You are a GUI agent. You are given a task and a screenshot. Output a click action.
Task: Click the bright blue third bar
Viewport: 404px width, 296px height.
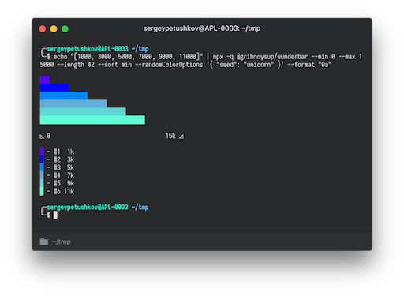pos(64,96)
